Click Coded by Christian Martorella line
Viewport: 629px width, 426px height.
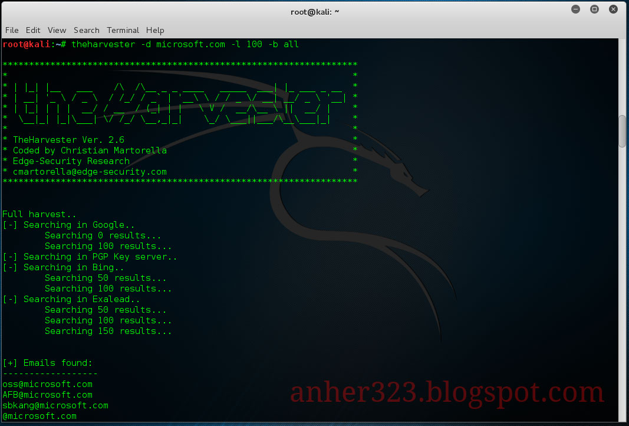tap(90, 150)
